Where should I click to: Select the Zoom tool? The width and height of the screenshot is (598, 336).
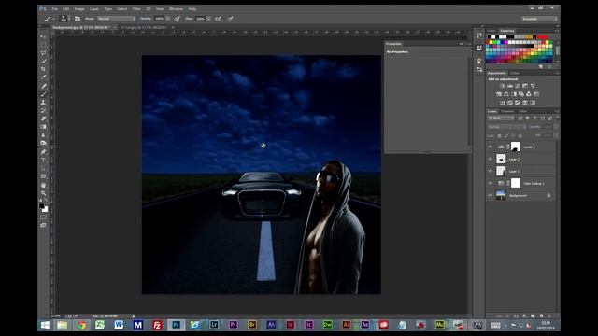point(43,193)
